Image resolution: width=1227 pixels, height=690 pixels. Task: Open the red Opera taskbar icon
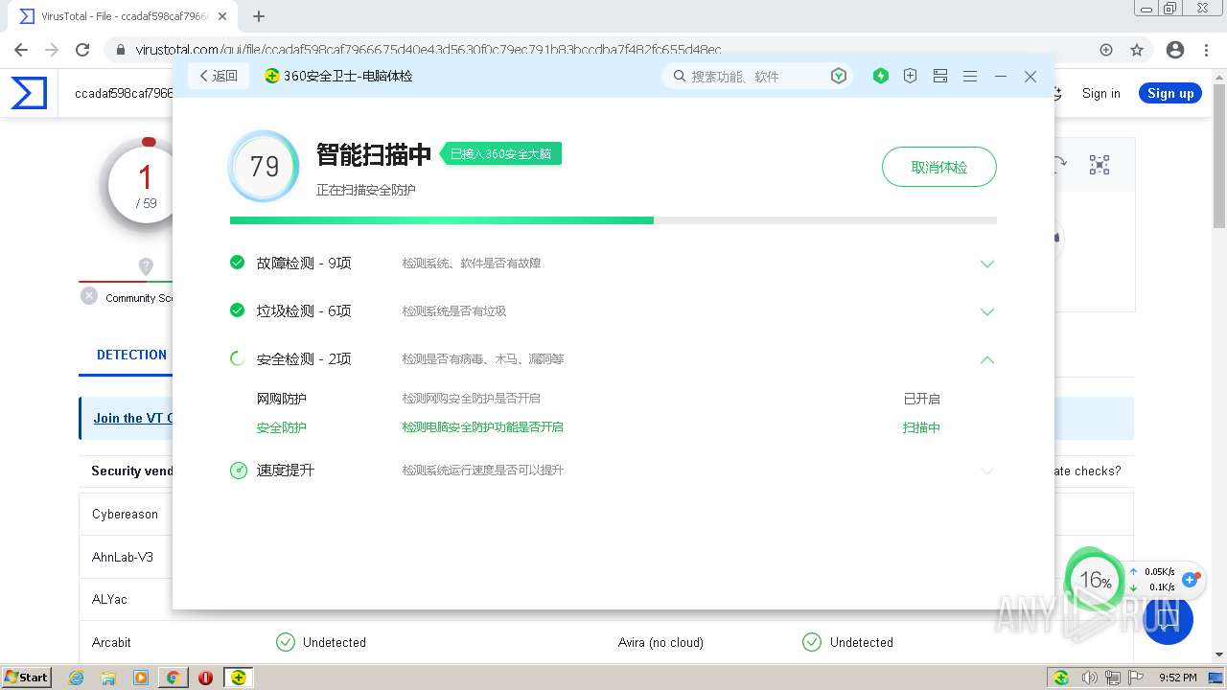pyautogui.click(x=205, y=678)
